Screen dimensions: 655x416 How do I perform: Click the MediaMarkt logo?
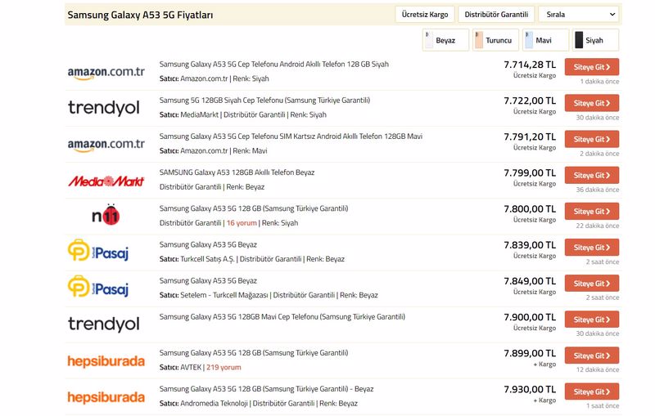(106, 181)
